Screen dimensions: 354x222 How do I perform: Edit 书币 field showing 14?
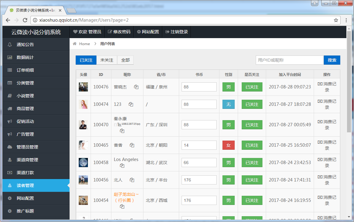click(199, 145)
